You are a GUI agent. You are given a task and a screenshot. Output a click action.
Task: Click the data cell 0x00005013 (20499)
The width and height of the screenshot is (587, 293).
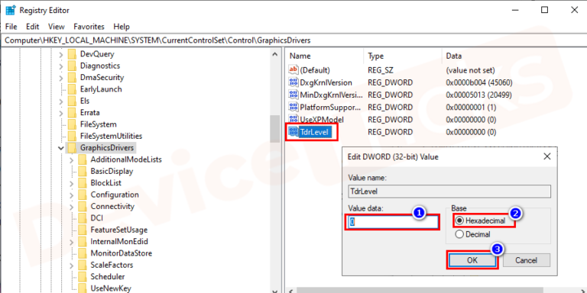(478, 95)
